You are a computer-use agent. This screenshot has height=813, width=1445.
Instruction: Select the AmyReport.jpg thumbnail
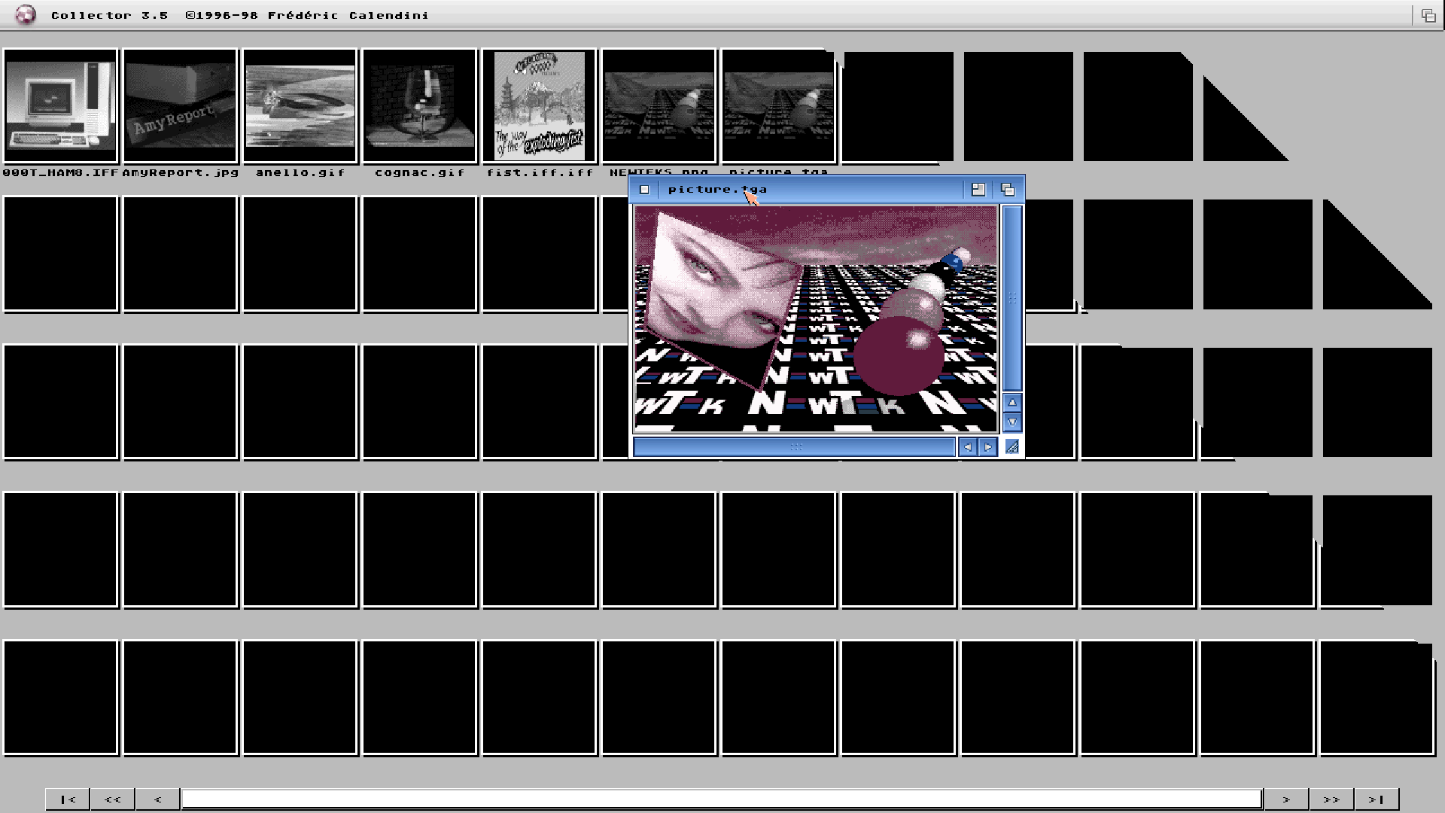click(x=180, y=105)
